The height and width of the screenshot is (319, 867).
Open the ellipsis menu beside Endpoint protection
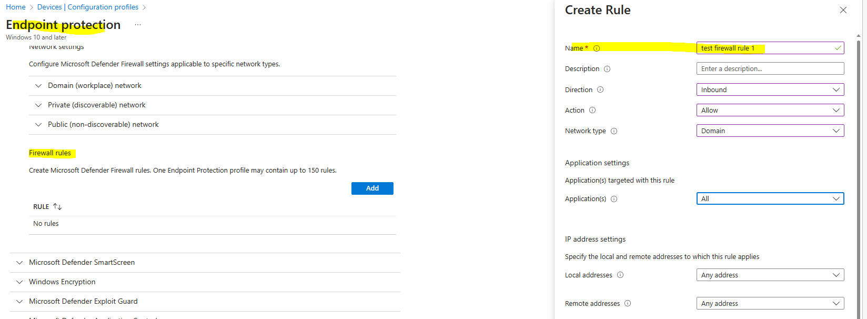click(x=138, y=25)
